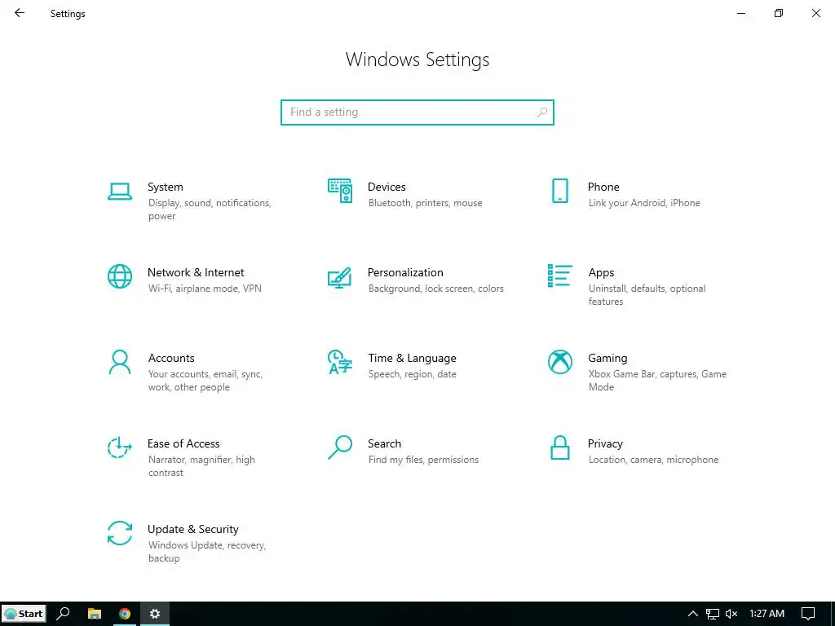Click 'Narrator, magnifier, high contrast' text
This screenshot has height=626, width=835.
tap(201, 465)
